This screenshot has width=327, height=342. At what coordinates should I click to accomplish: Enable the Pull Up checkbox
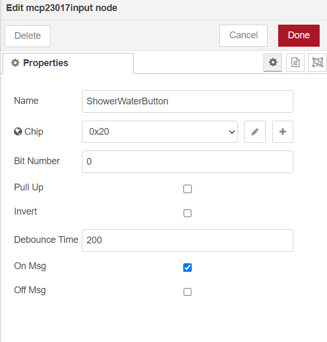tap(187, 189)
